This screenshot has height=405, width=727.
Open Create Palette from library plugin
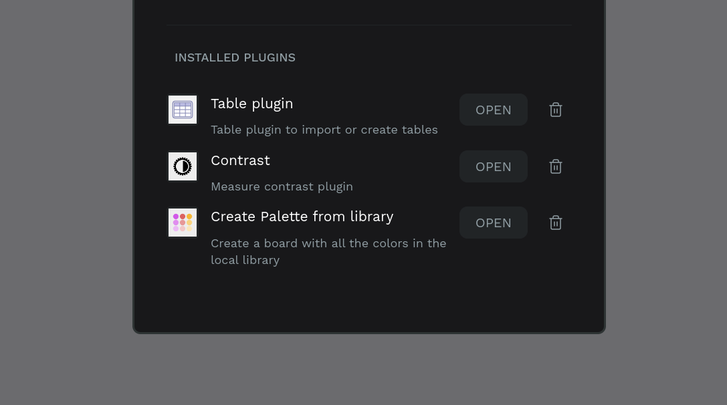pos(493,223)
